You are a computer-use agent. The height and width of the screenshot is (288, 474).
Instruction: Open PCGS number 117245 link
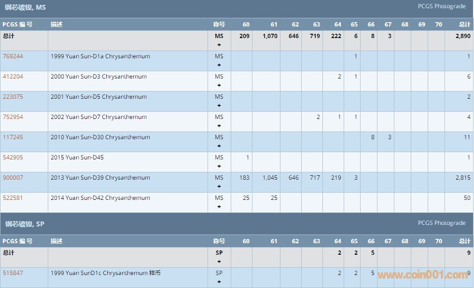tap(13, 137)
